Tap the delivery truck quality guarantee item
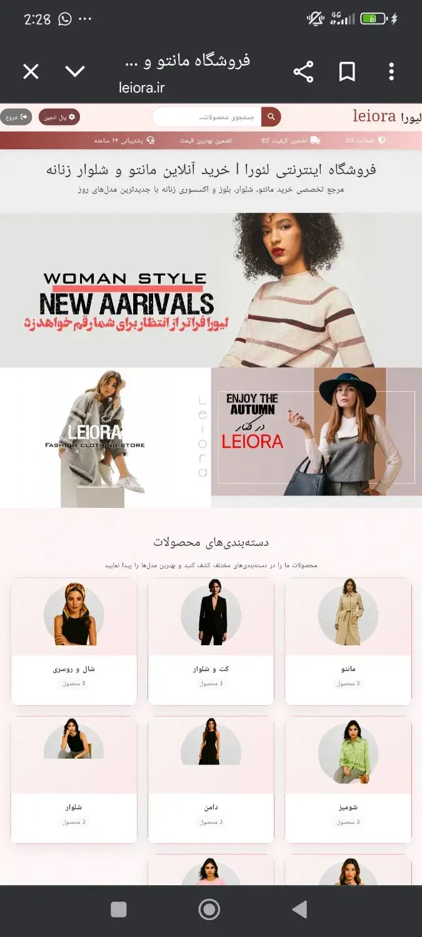This screenshot has height=937, width=422. click(x=290, y=141)
